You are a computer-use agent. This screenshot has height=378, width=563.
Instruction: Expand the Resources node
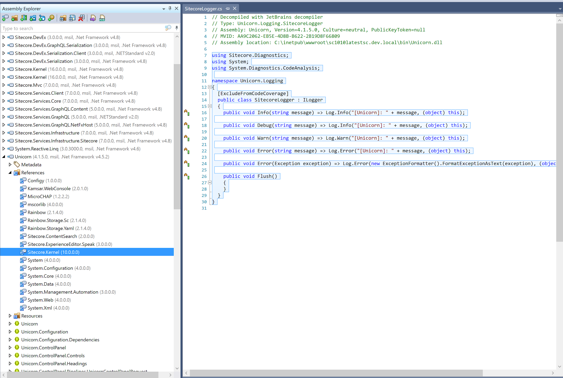click(x=10, y=316)
